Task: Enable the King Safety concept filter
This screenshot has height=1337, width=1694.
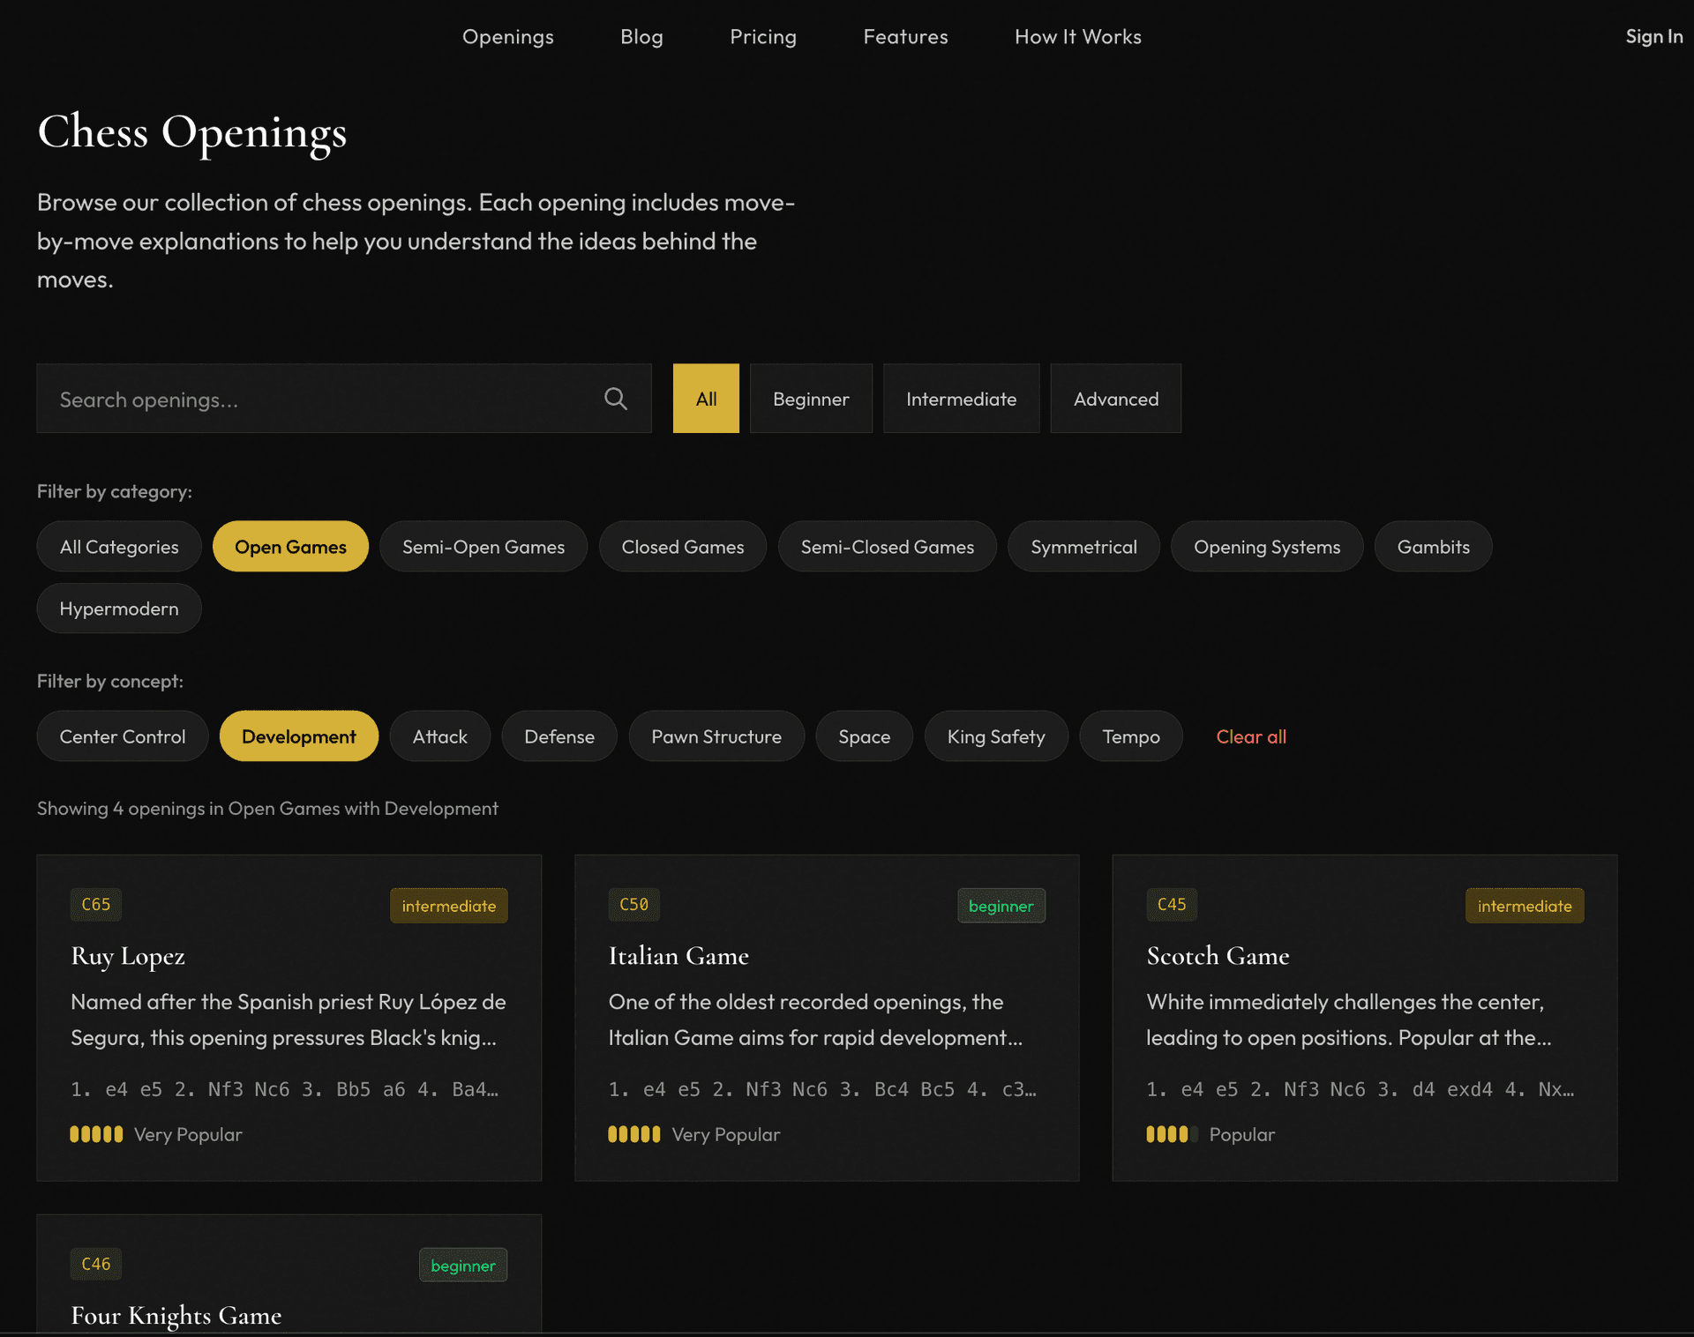Action: pos(995,736)
